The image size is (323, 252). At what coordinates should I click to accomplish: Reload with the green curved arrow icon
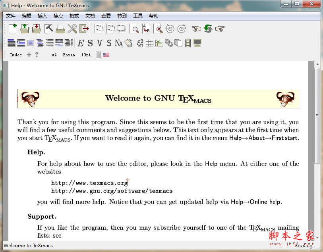208,29
